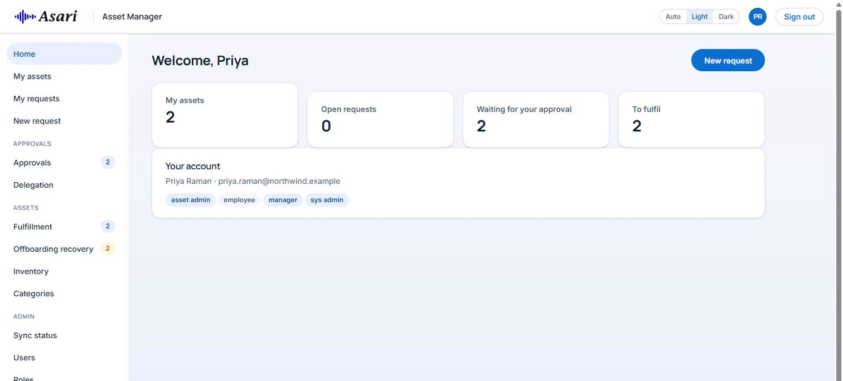The width and height of the screenshot is (843, 381).
Task: Click the asset admin role tag
Action: 191,200
